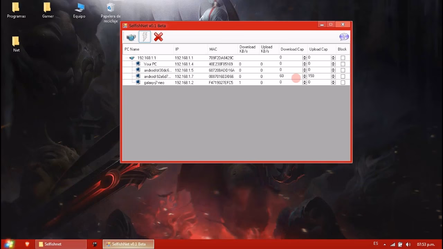Check the Block box for android-bf30dc6
Viewport: 443px width, 249px height.
[x=343, y=70]
